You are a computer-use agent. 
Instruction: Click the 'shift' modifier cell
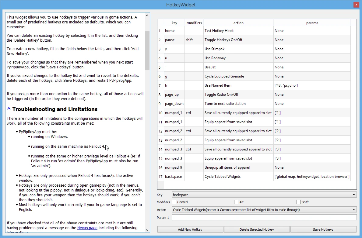(x=194, y=40)
